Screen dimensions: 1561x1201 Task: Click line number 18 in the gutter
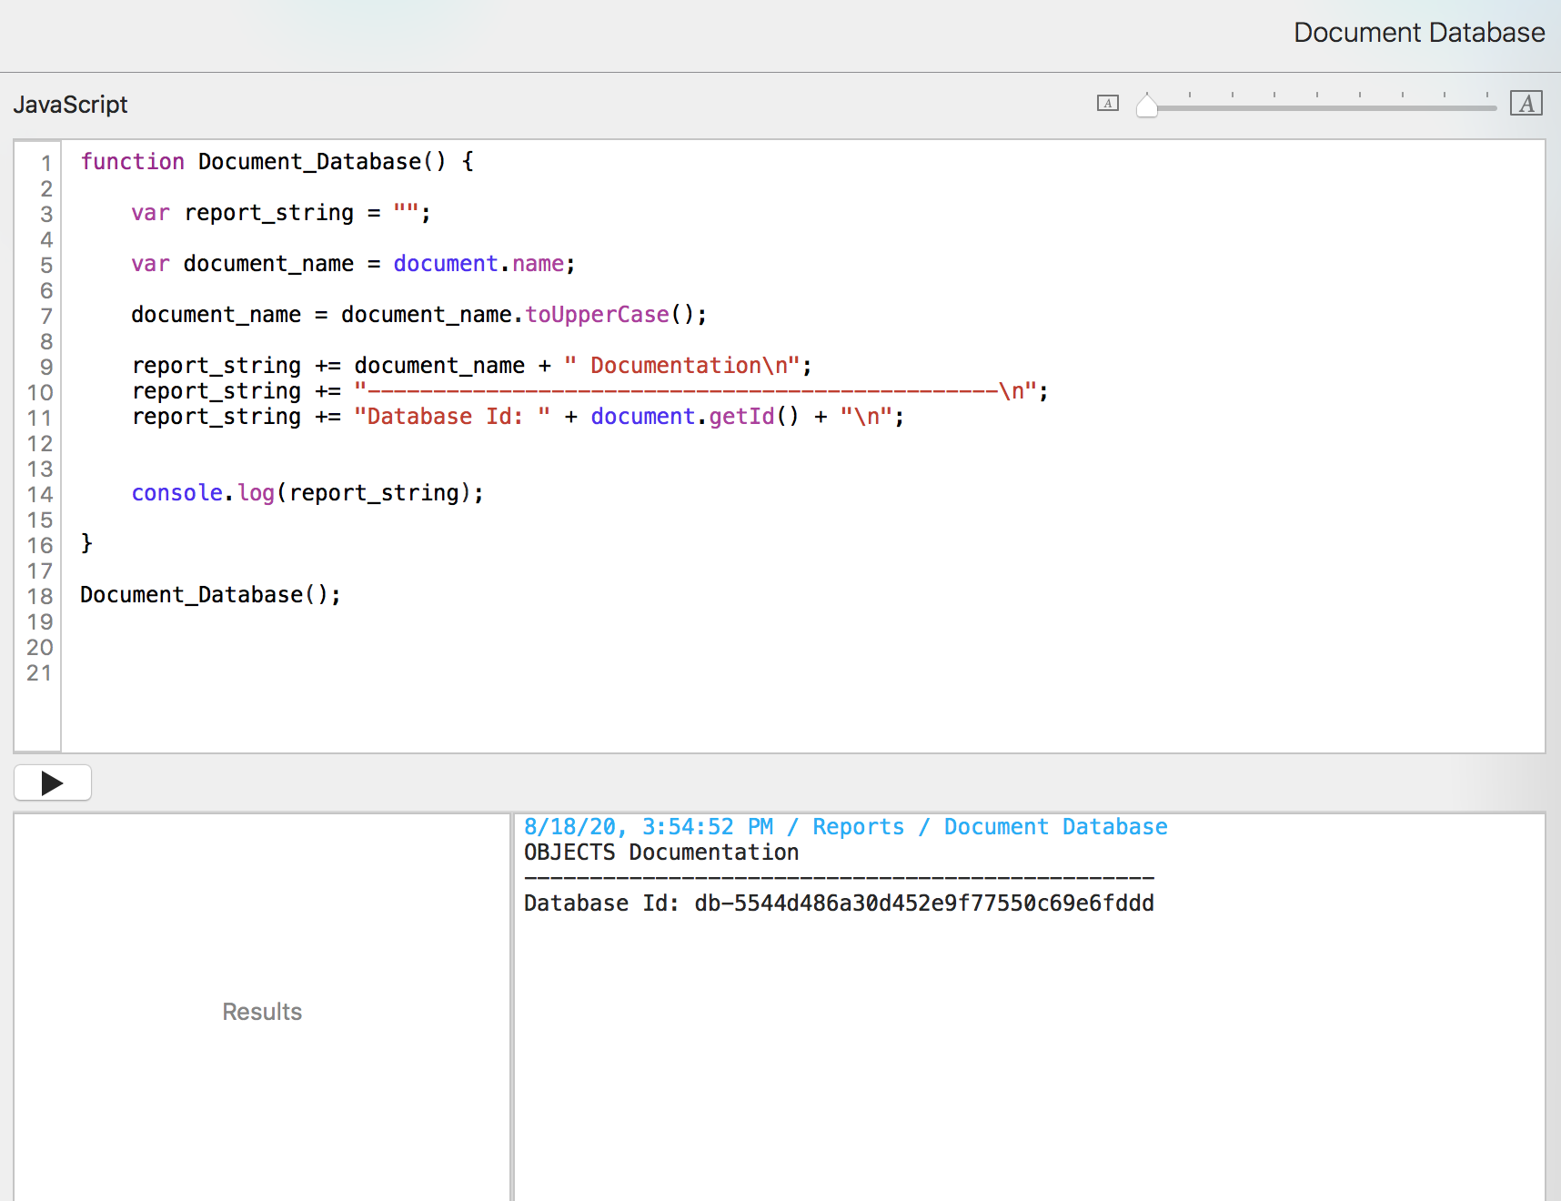tap(39, 597)
